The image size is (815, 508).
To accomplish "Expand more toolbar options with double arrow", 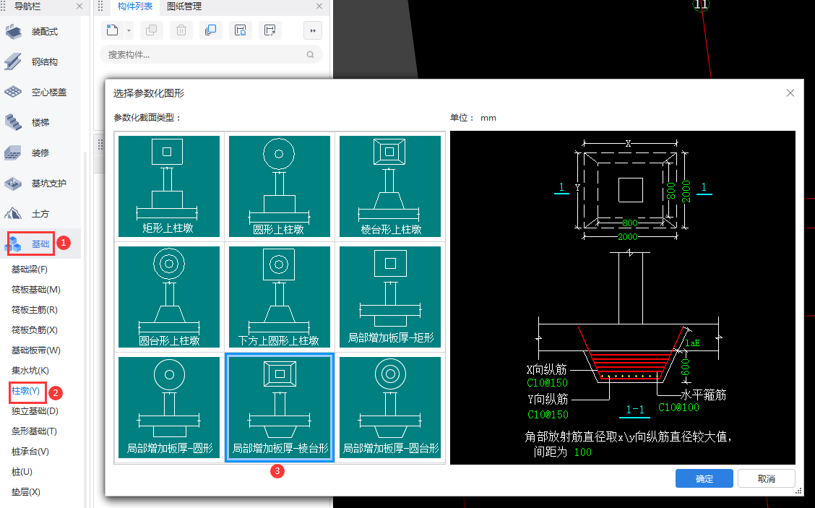I will pos(312,30).
